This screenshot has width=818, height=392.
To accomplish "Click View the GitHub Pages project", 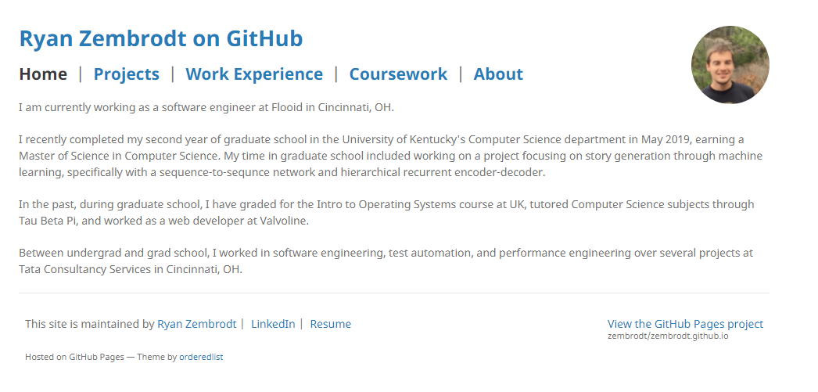I will point(685,324).
